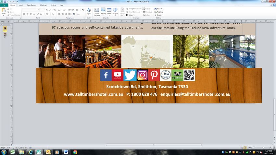The height and width of the screenshot is (155, 276).
Task: Click the Increase Indent icon
Action: [73, 10]
